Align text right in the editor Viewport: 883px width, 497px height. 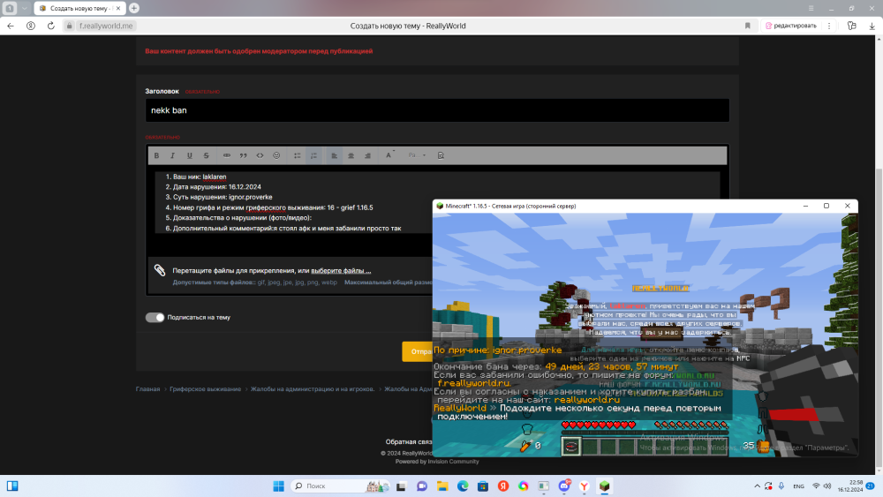367,155
